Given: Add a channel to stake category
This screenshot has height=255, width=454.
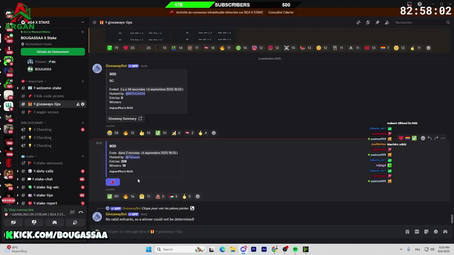Looking at the screenshot, I should (83, 156).
